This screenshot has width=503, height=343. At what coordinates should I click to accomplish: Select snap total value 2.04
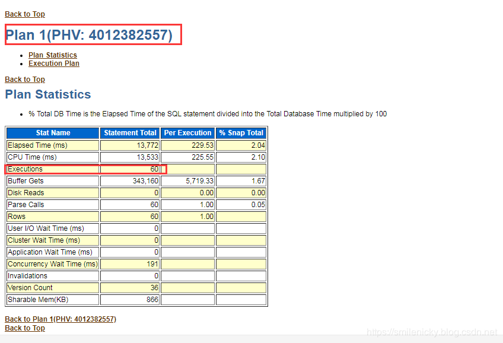click(x=258, y=145)
